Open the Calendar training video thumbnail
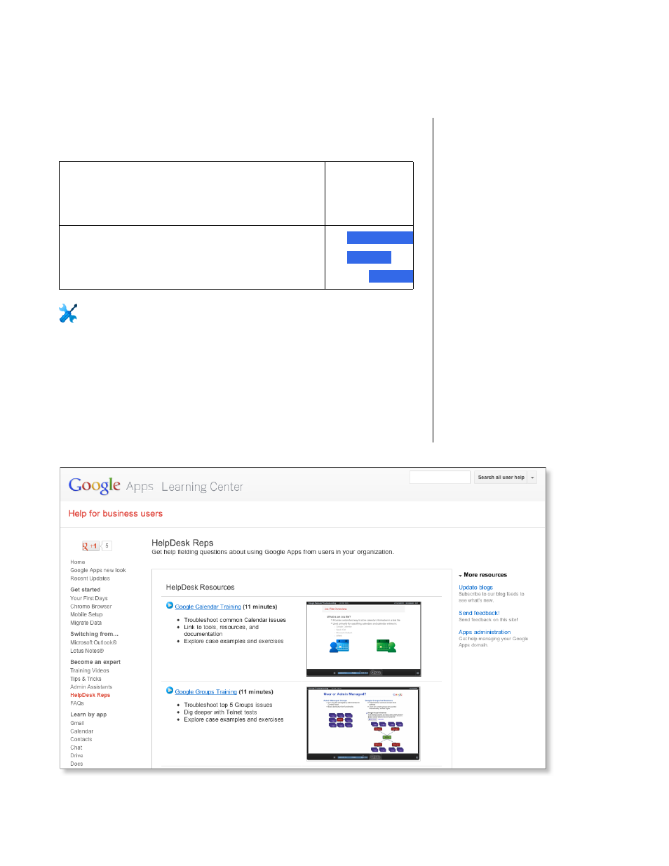Screen dimensions: 669x866 [x=363, y=639]
